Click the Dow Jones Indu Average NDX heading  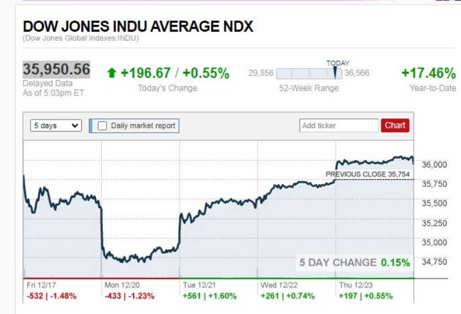click(x=138, y=26)
